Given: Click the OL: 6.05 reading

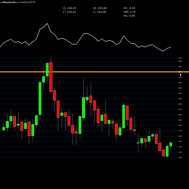Looking at the screenshot, I should point(129,16).
